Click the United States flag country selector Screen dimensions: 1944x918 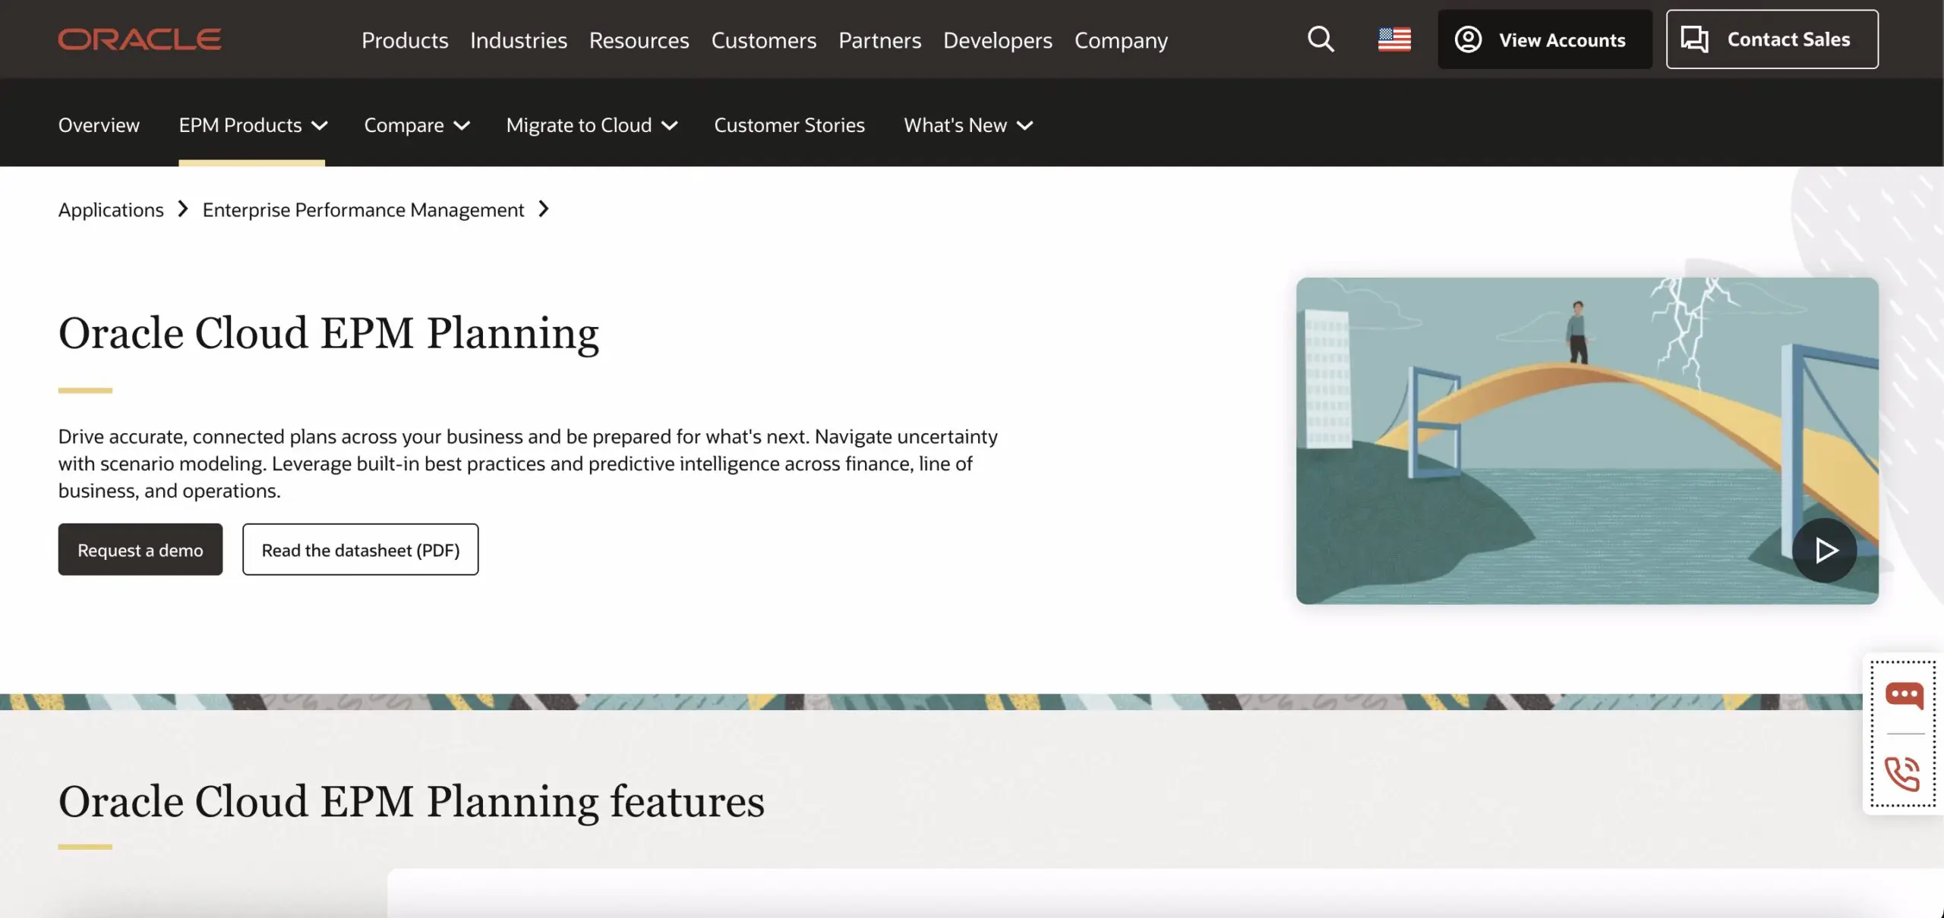point(1394,39)
